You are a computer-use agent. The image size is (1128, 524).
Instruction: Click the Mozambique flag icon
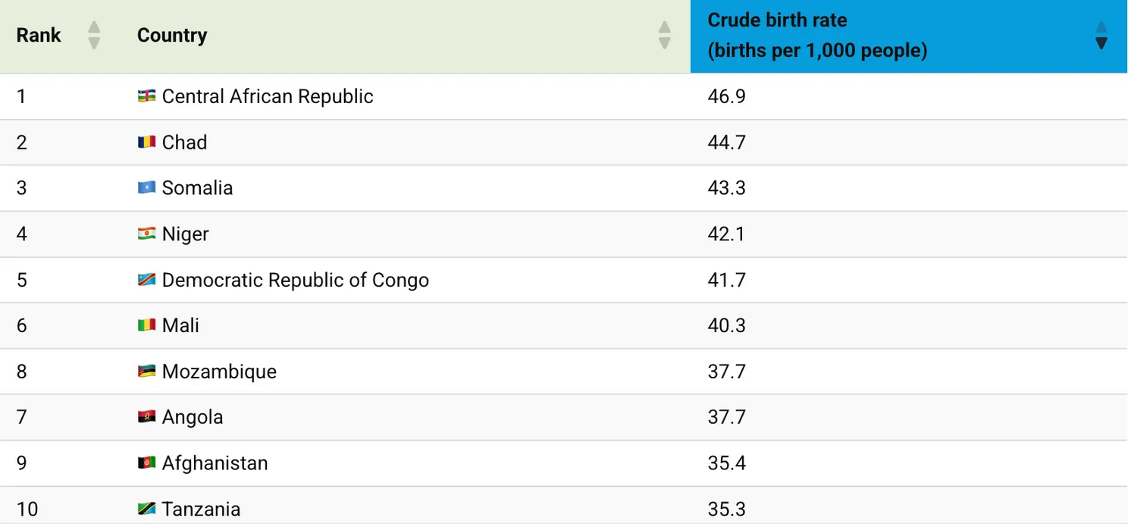[x=146, y=372]
